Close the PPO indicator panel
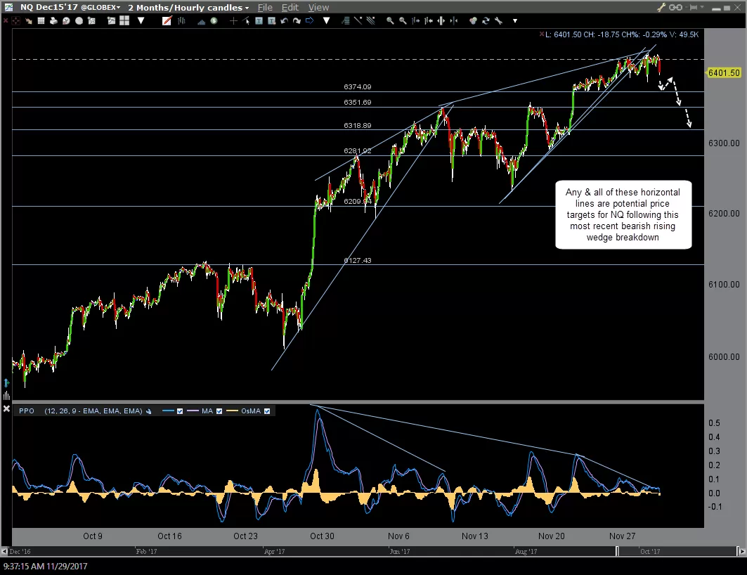Viewport: 747px width, 575px height. pyautogui.click(x=6, y=408)
